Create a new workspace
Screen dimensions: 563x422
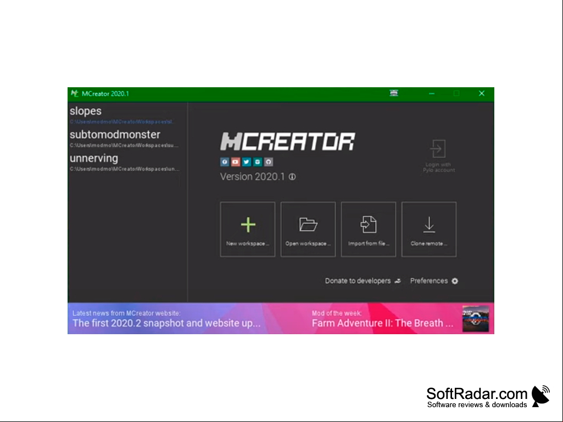coord(248,229)
